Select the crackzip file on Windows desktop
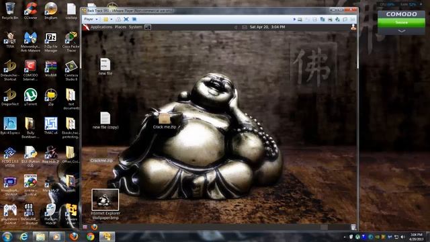 71,11
